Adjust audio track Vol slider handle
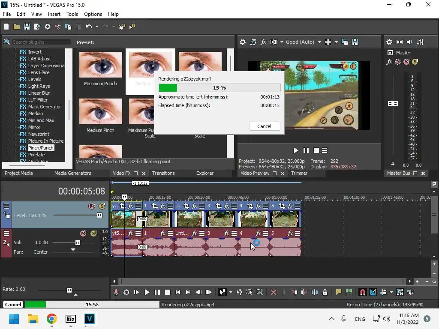The image size is (439, 329). pos(78,242)
